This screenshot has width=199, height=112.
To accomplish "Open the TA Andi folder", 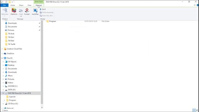I will pyautogui.click(x=11, y=34).
